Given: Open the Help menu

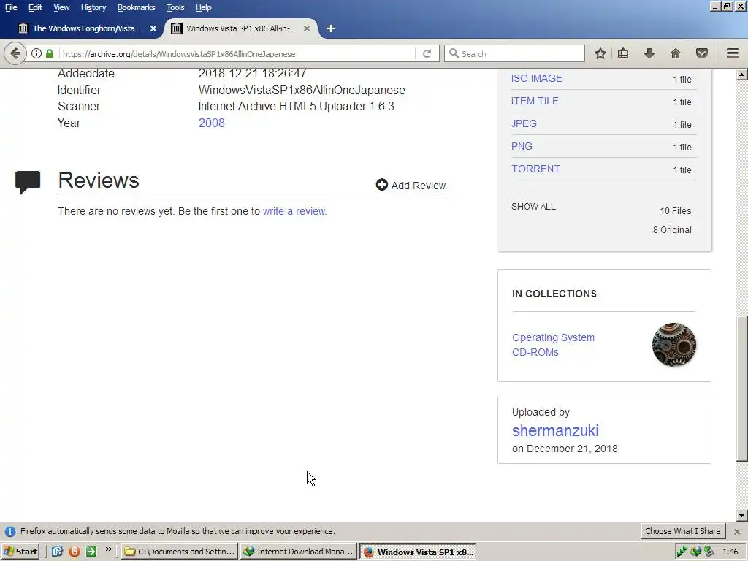Looking at the screenshot, I should [203, 7].
